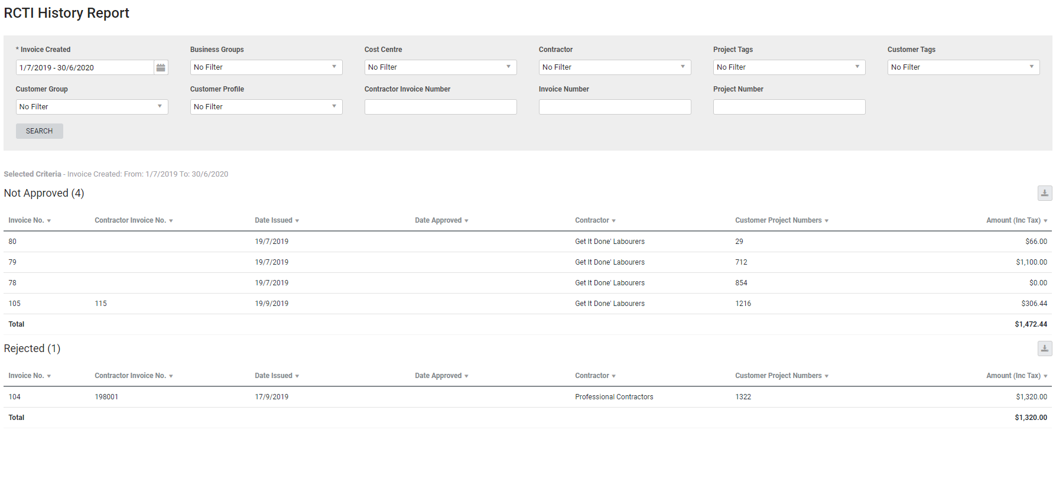Viewport: 1056px width, 495px height.
Task: Open rejected invoice number 104
Action: [x=14, y=397]
